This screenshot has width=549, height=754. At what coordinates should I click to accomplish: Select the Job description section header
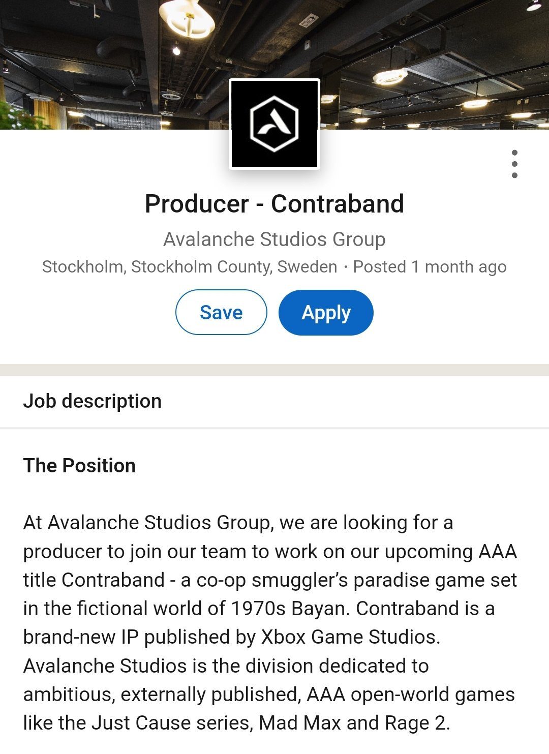pyautogui.click(x=93, y=401)
